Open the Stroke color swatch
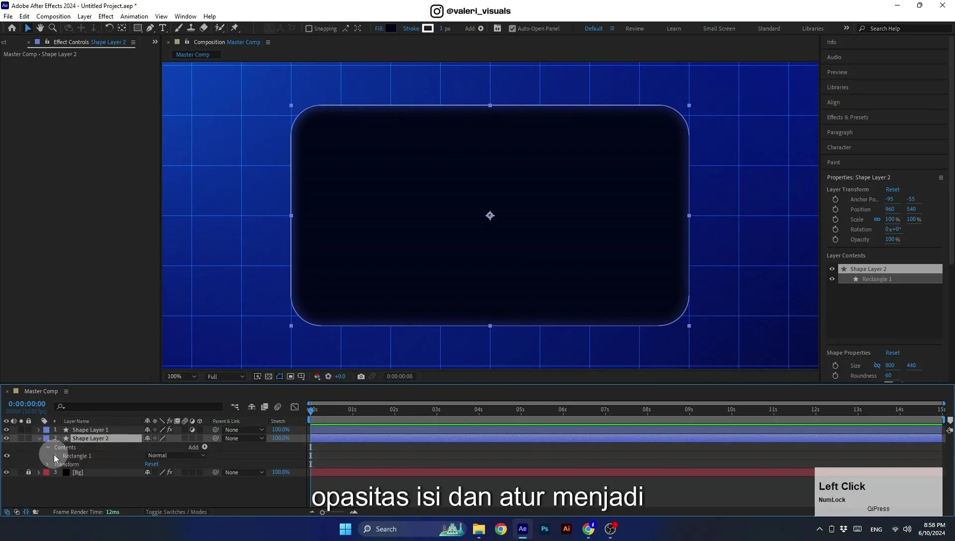Image resolution: width=955 pixels, height=541 pixels. (x=428, y=28)
